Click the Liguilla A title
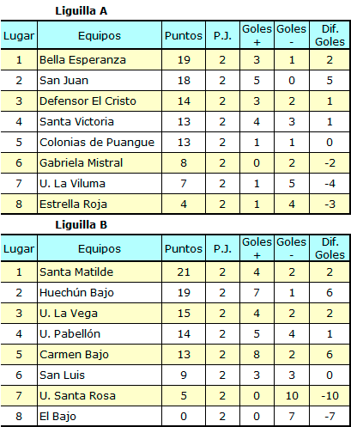The image size is (351, 427). [82, 11]
